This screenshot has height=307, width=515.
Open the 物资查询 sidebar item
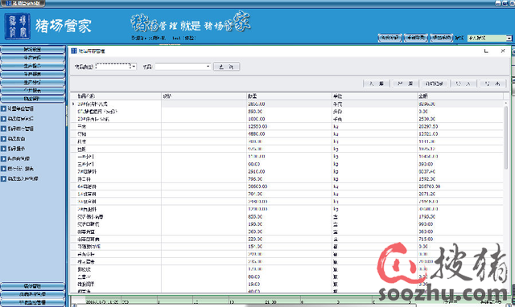[x=16, y=139]
